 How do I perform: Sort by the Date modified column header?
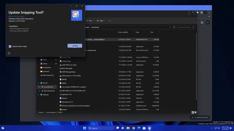click(x=123, y=32)
